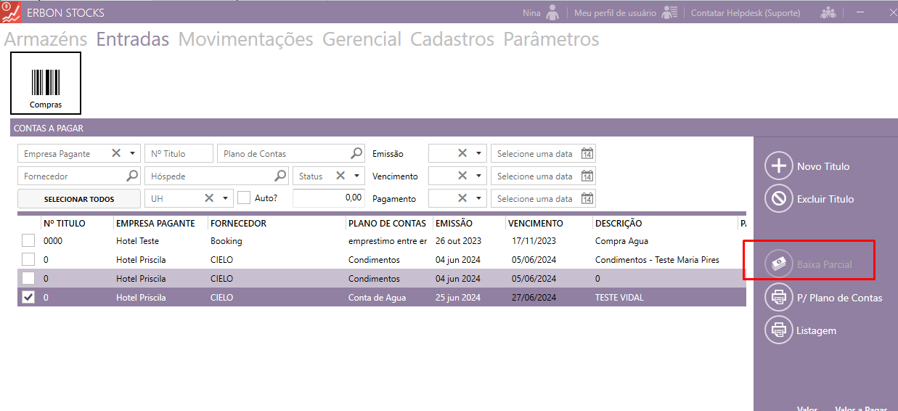This screenshot has width=898, height=411.
Task: Open calendar picker for Pagamento date
Action: point(587,199)
